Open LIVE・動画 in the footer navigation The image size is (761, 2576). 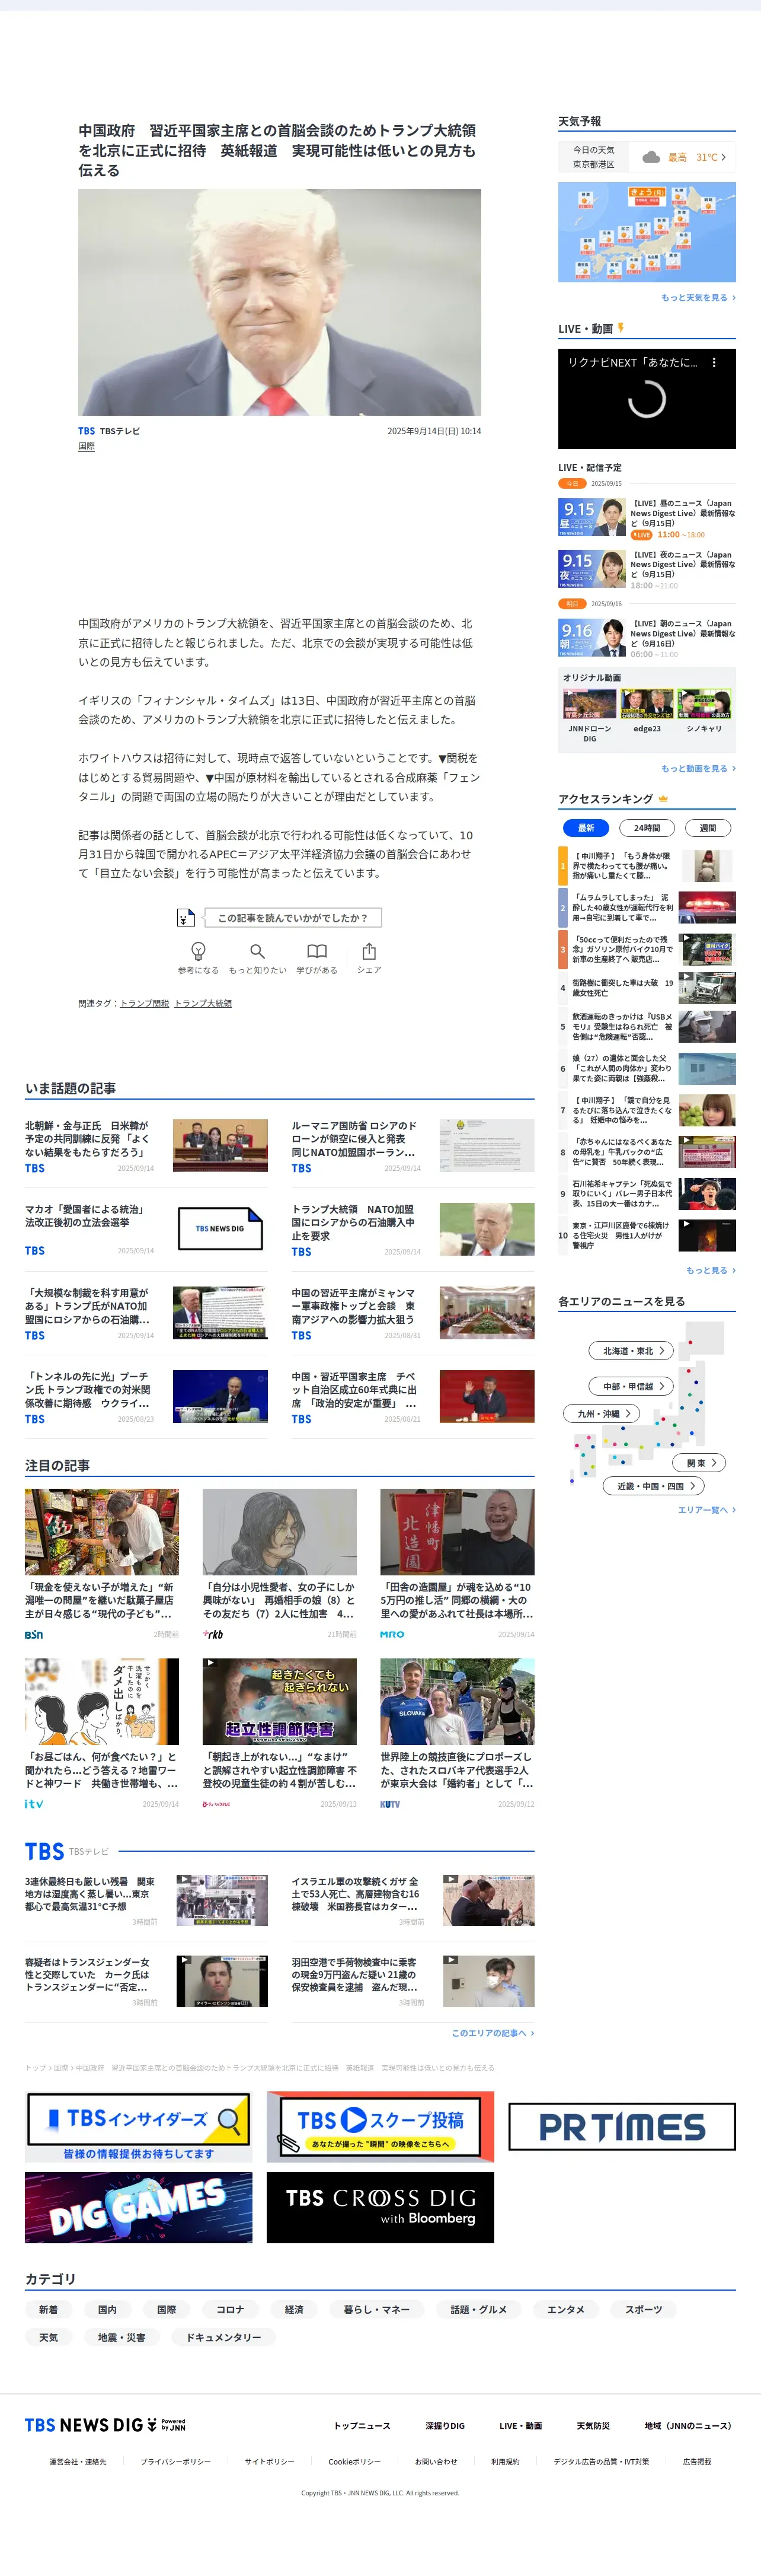point(520,2426)
